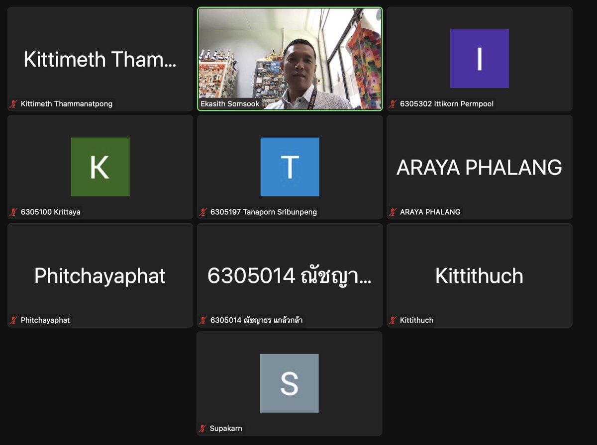The image size is (597, 445).
Task: Click the large Kittimeth Tham... name text
Action: pyautogui.click(x=100, y=60)
